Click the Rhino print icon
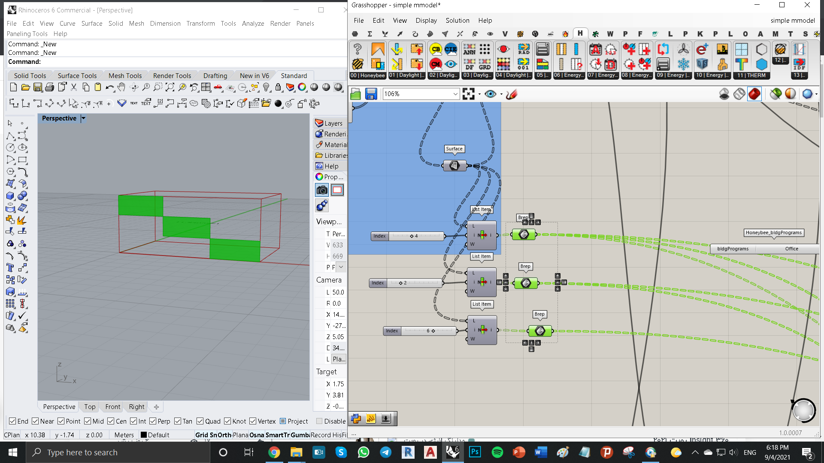The image size is (824, 463). [x=50, y=87]
